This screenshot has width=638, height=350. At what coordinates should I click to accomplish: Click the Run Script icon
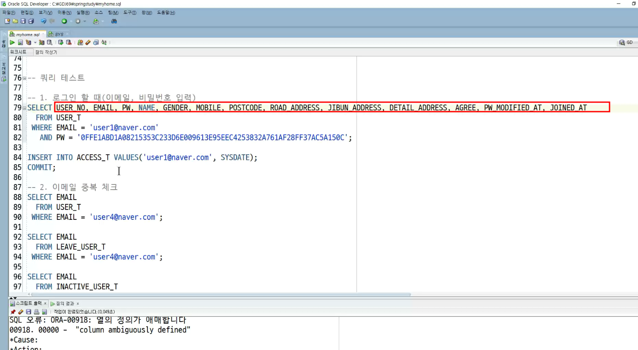point(20,42)
